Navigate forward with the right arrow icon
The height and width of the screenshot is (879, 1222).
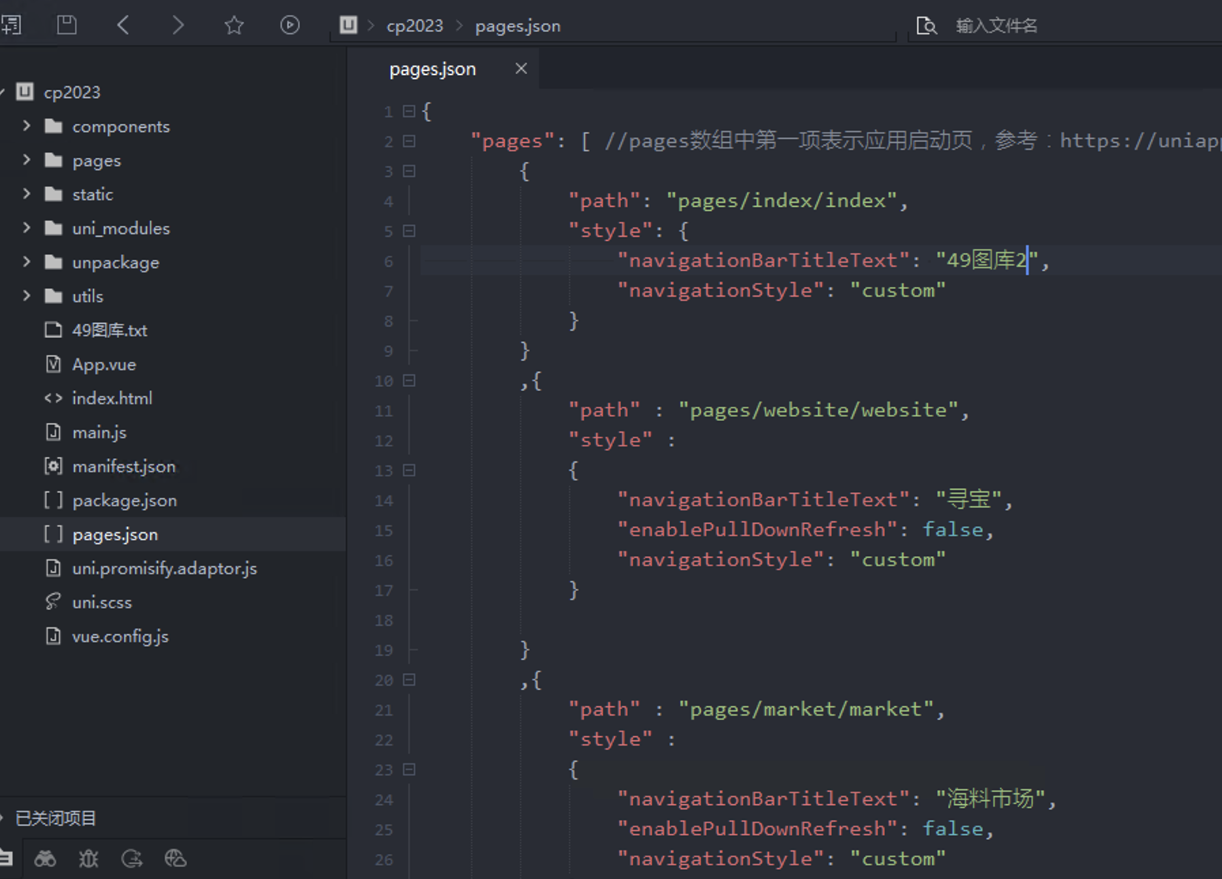[178, 25]
